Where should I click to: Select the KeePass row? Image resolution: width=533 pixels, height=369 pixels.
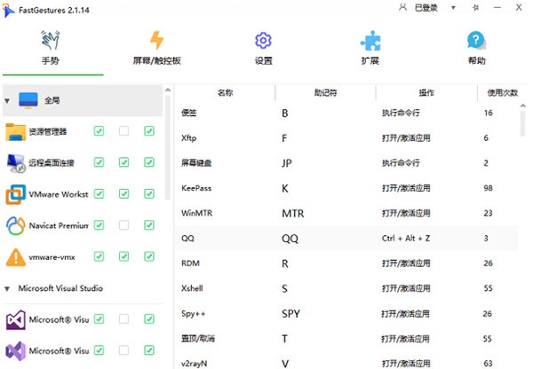346,188
